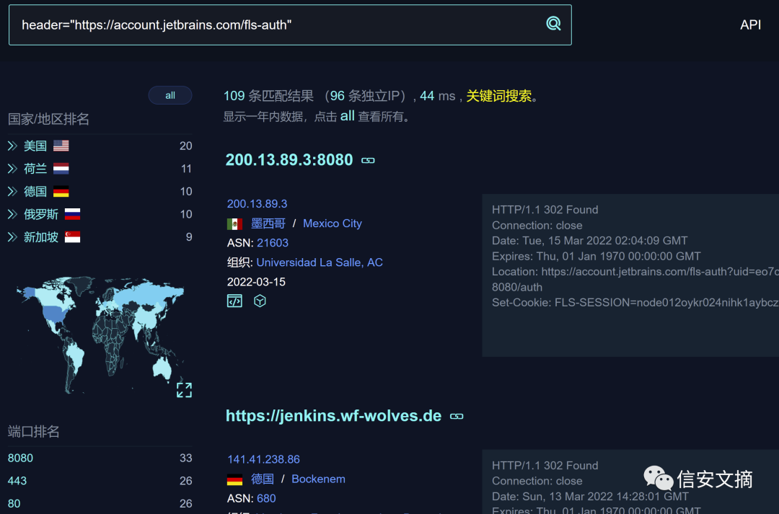Click the Mexico flag icon
Screen dimensions: 779x514
point(234,224)
